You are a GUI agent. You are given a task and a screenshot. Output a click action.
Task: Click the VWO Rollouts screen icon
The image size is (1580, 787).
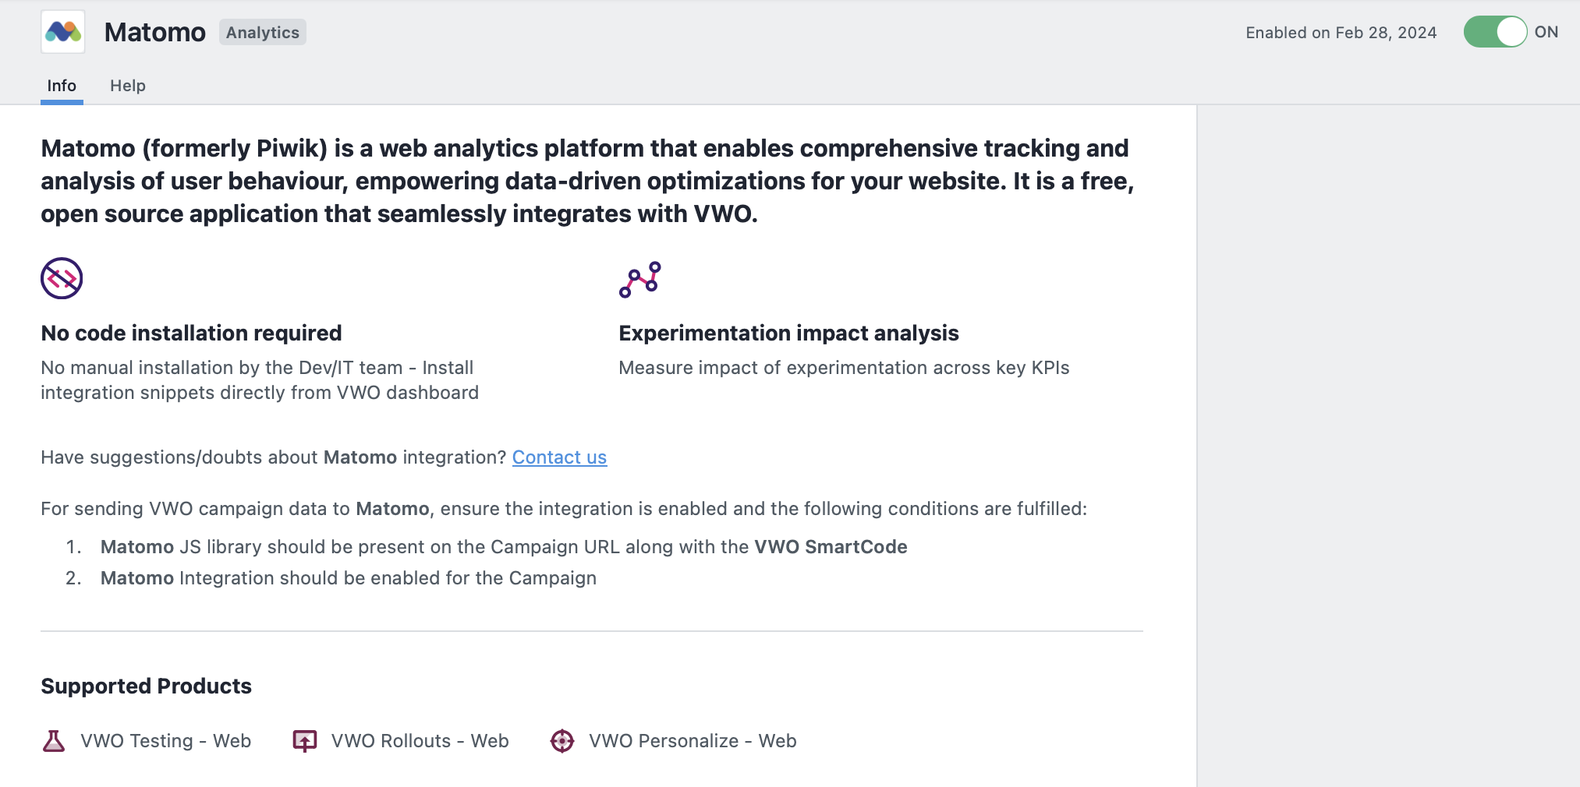coord(305,741)
